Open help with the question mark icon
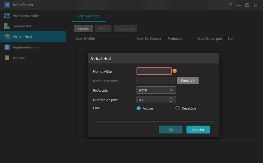Screen dimensions: 263x163 pos(231,5)
